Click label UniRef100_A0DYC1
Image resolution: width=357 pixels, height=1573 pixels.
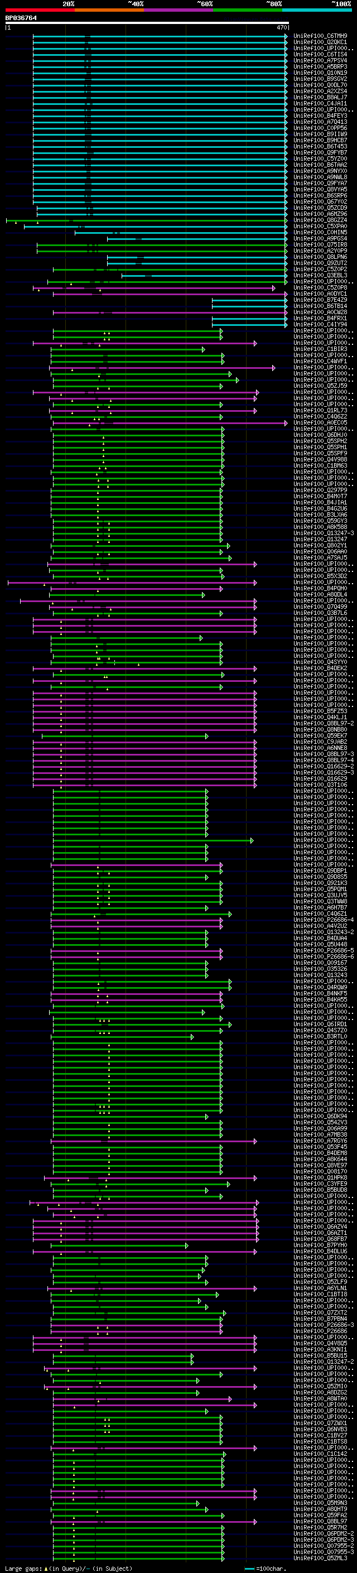(320, 294)
